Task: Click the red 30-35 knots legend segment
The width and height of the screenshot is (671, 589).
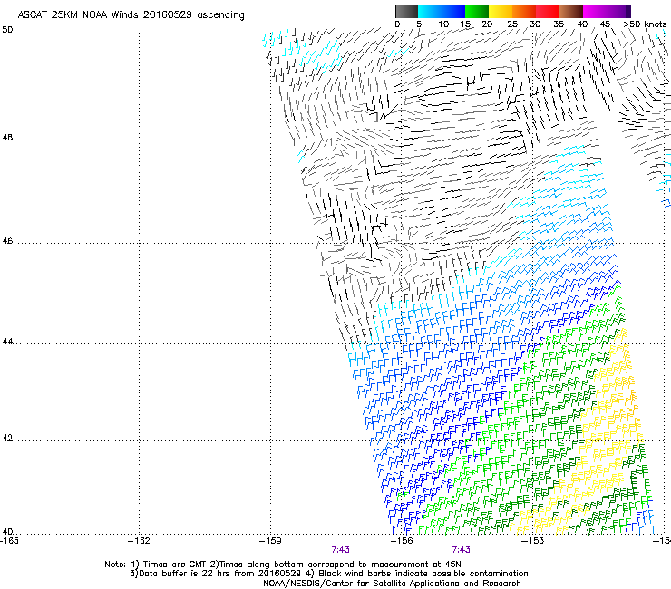Action: (548, 11)
